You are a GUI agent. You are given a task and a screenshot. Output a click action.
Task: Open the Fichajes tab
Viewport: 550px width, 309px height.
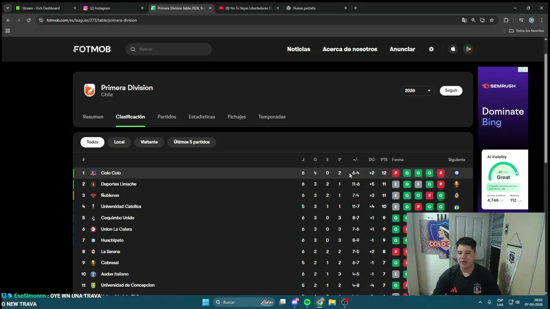[237, 117]
